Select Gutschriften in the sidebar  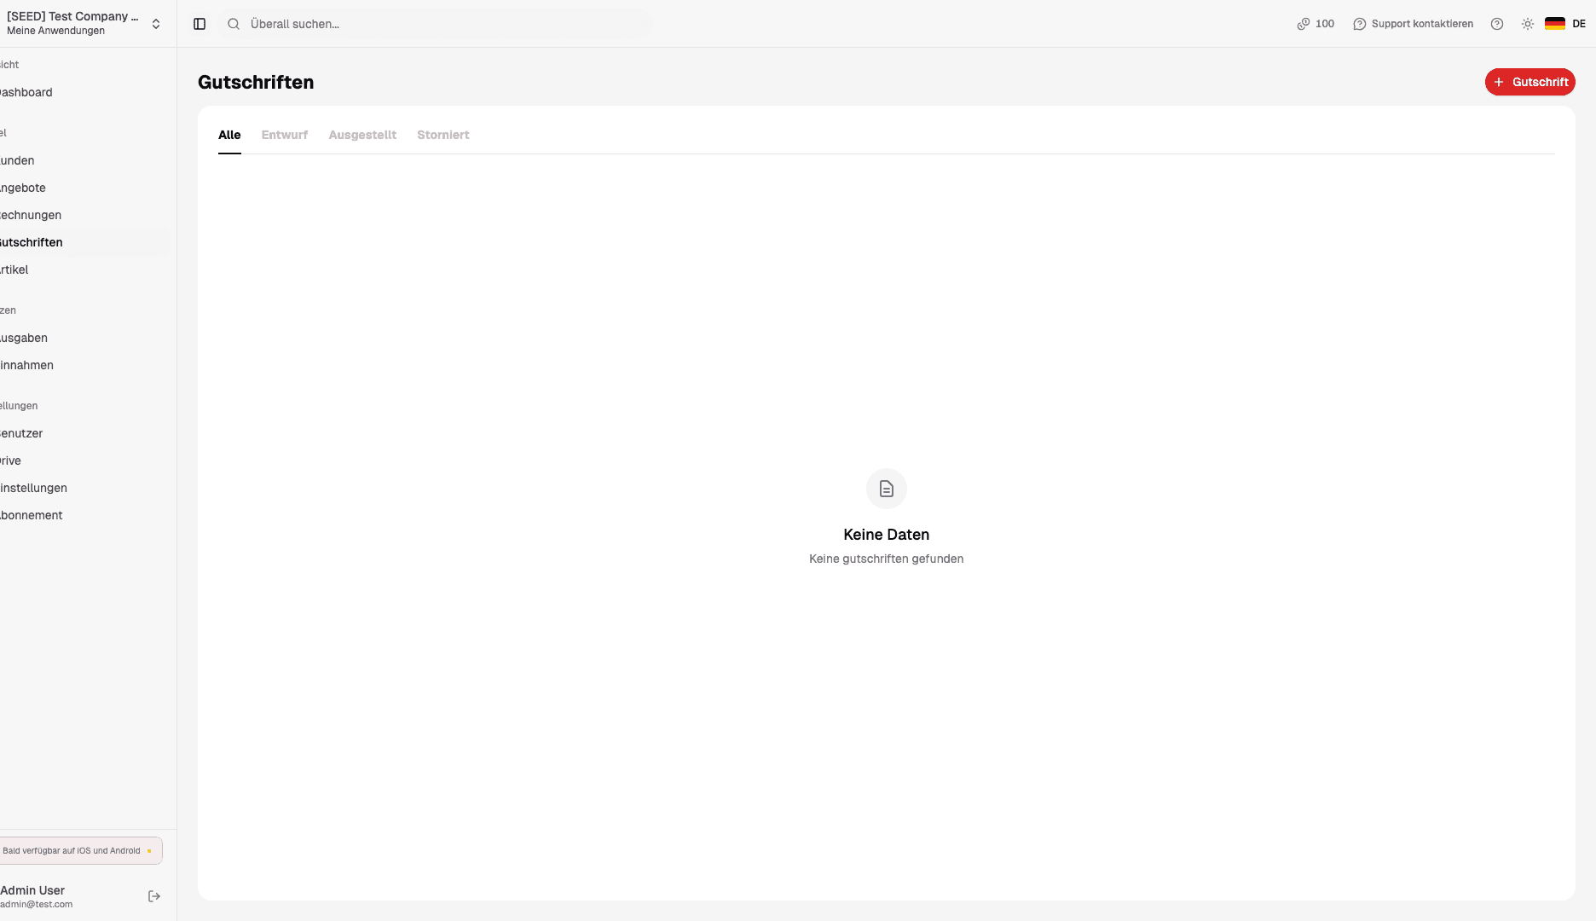tap(84, 242)
